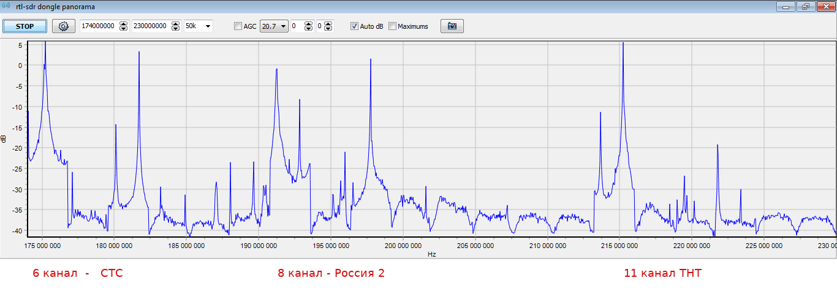Click the start frequency field 174000000

pyautogui.click(x=98, y=26)
